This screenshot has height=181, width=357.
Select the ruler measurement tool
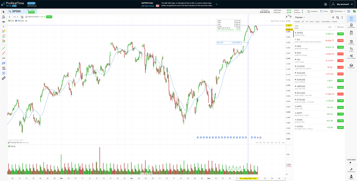(3, 78)
